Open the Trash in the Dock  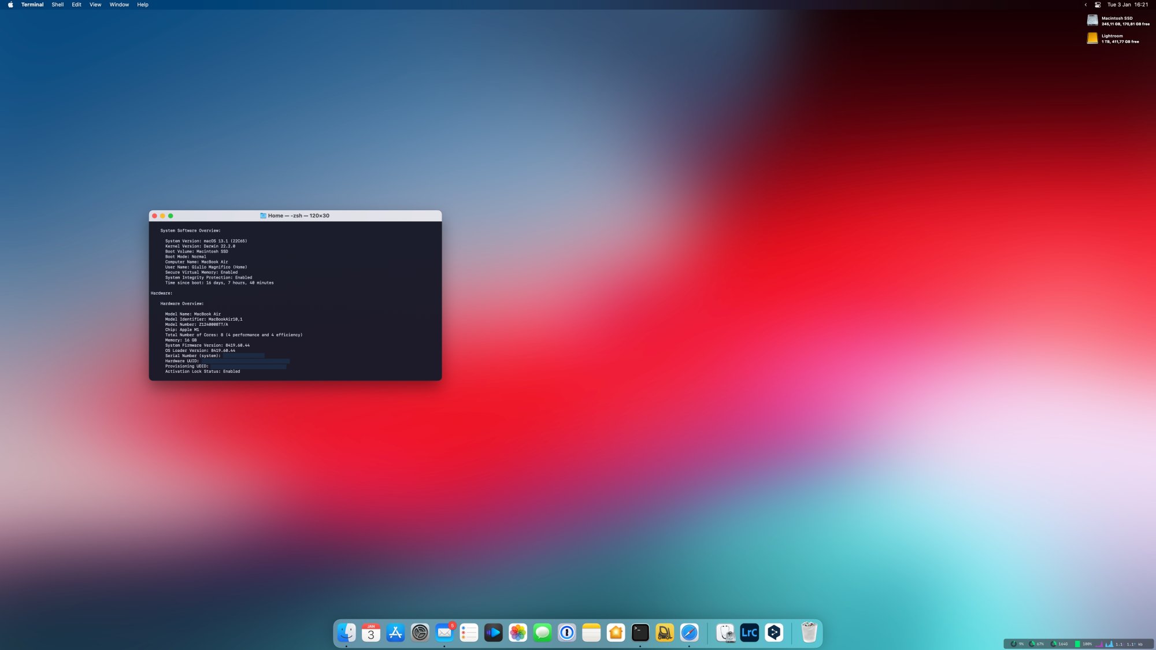tap(809, 633)
